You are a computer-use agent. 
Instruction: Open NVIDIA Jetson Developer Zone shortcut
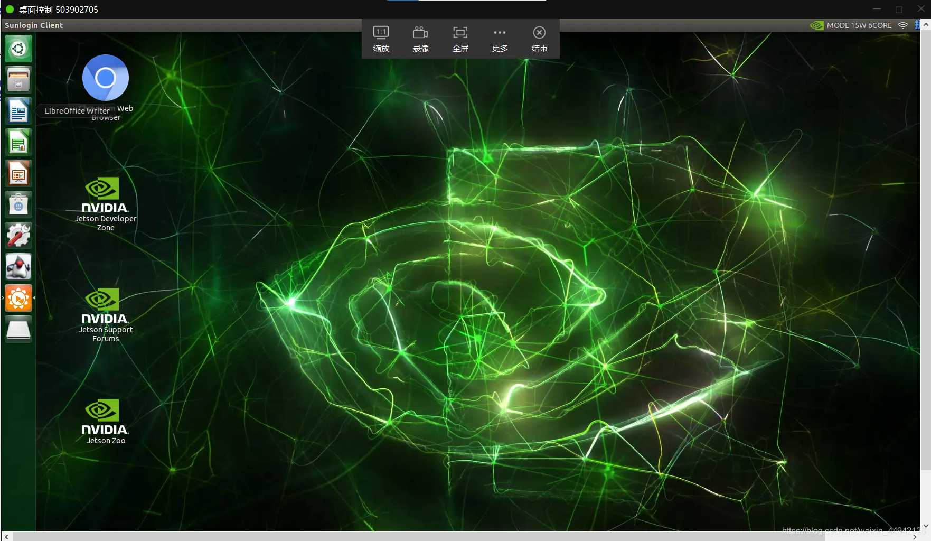(x=106, y=204)
